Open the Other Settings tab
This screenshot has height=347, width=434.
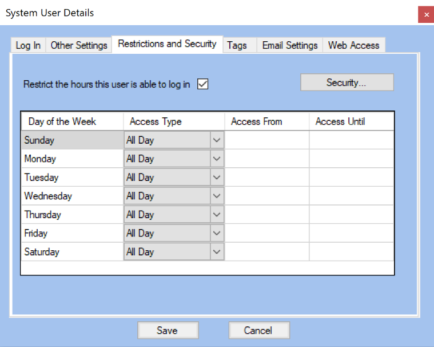(79, 45)
